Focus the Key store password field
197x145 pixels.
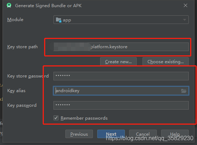tap(121, 76)
